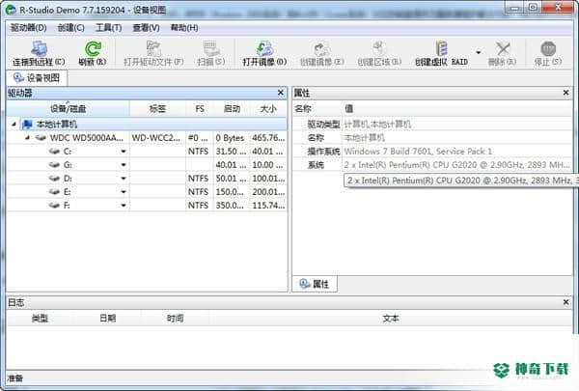
Task: Sort by the 大小 column header
Action: click(268, 109)
